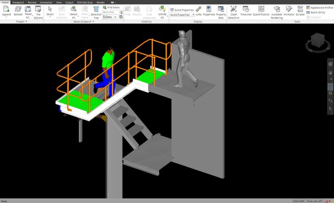Open the Select tool dropdown arrow
Viewport: 334px width, 203px height.
[x=50, y=17]
